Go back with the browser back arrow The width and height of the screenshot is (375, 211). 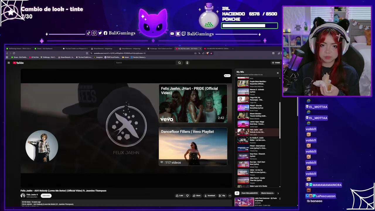click(x=7, y=53)
